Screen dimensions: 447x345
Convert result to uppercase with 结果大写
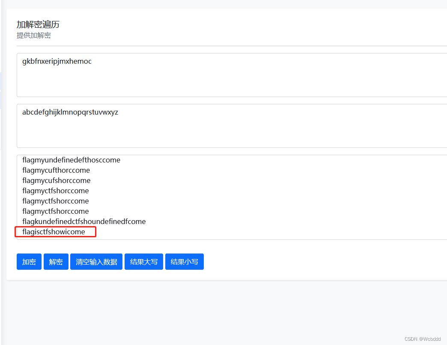[144, 262]
